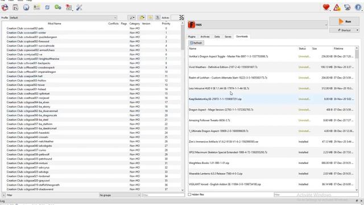The height and width of the screenshot is (205, 364).
Task: Click the float Log panel icon
Action: (357, 200)
